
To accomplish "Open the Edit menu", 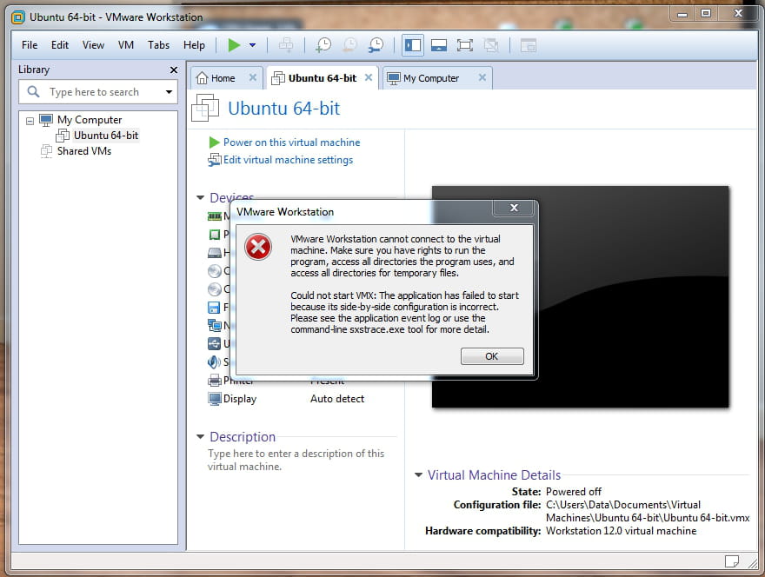I will pyautogui.click(x=60, y=45).
